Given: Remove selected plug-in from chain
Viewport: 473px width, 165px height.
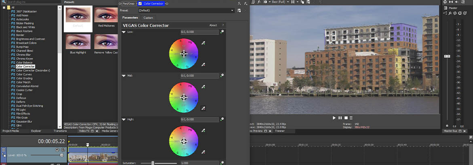Looking at the screenshot, I should point(246,4).
